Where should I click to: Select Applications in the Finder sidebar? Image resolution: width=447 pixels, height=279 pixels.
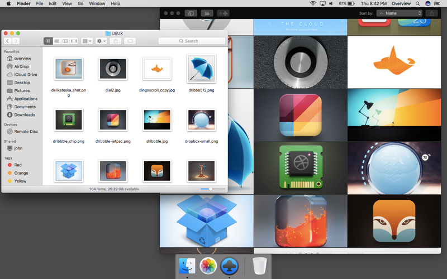click(x=26, y=99)
